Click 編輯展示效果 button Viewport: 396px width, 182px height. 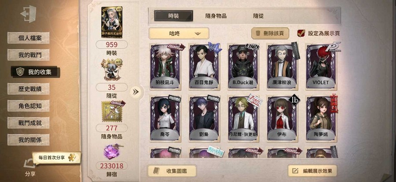point(312,171)
